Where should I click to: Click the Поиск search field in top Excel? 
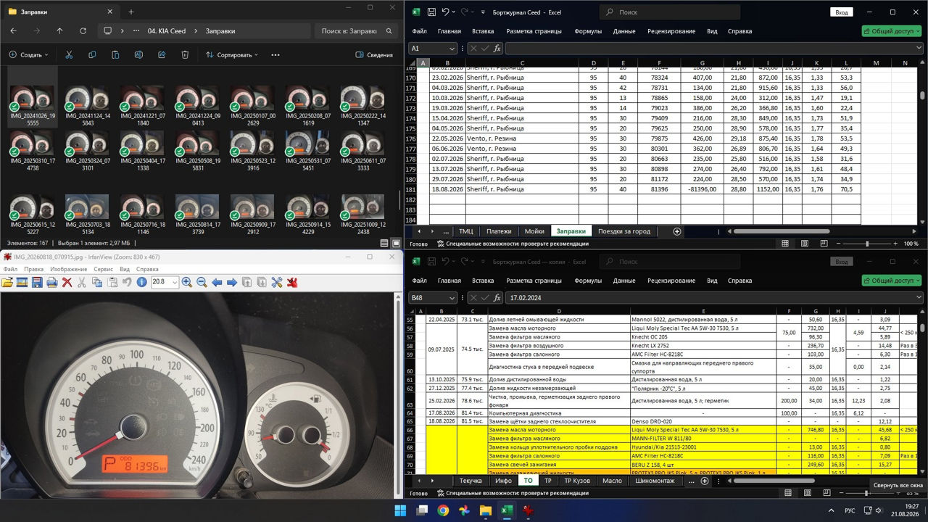coord(671,12)
